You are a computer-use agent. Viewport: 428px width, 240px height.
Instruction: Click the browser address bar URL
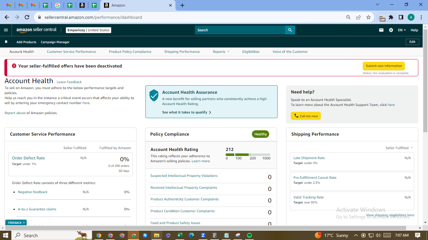coord(93,17)
